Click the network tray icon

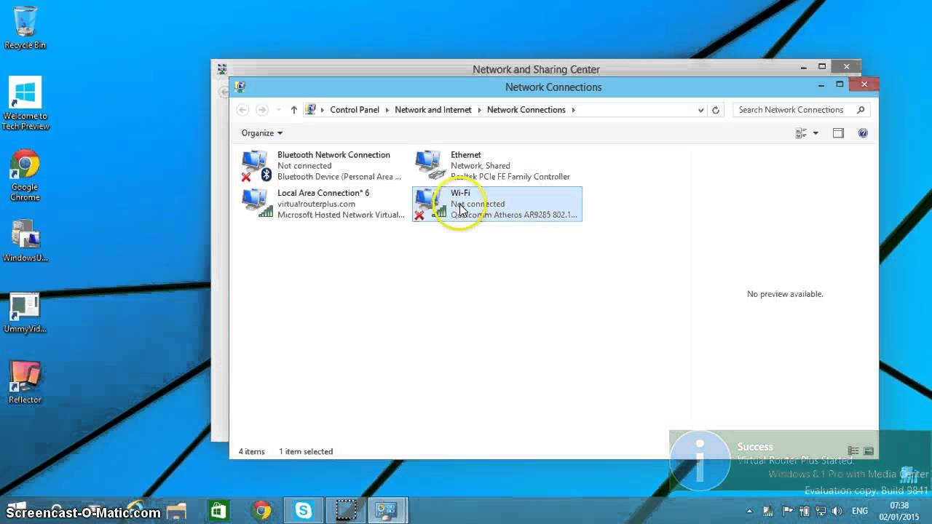point(821,512)
